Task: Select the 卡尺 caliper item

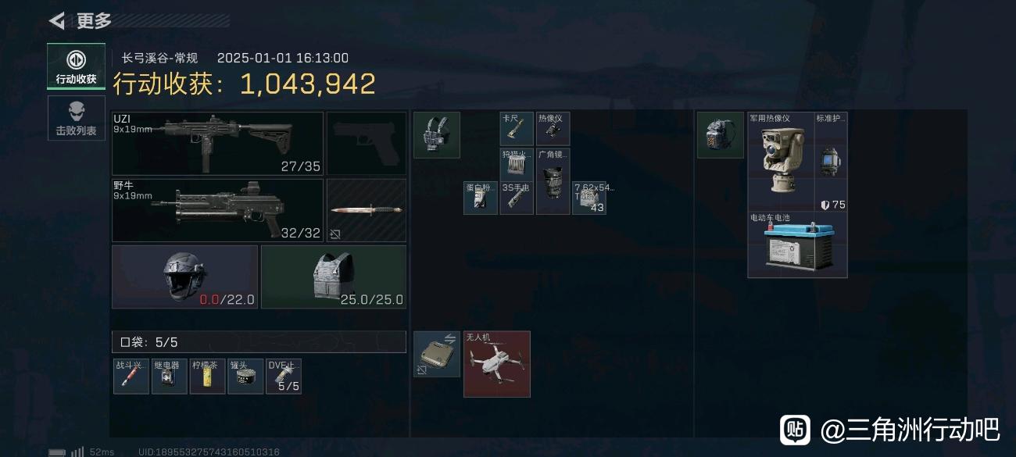Action: 517,129
